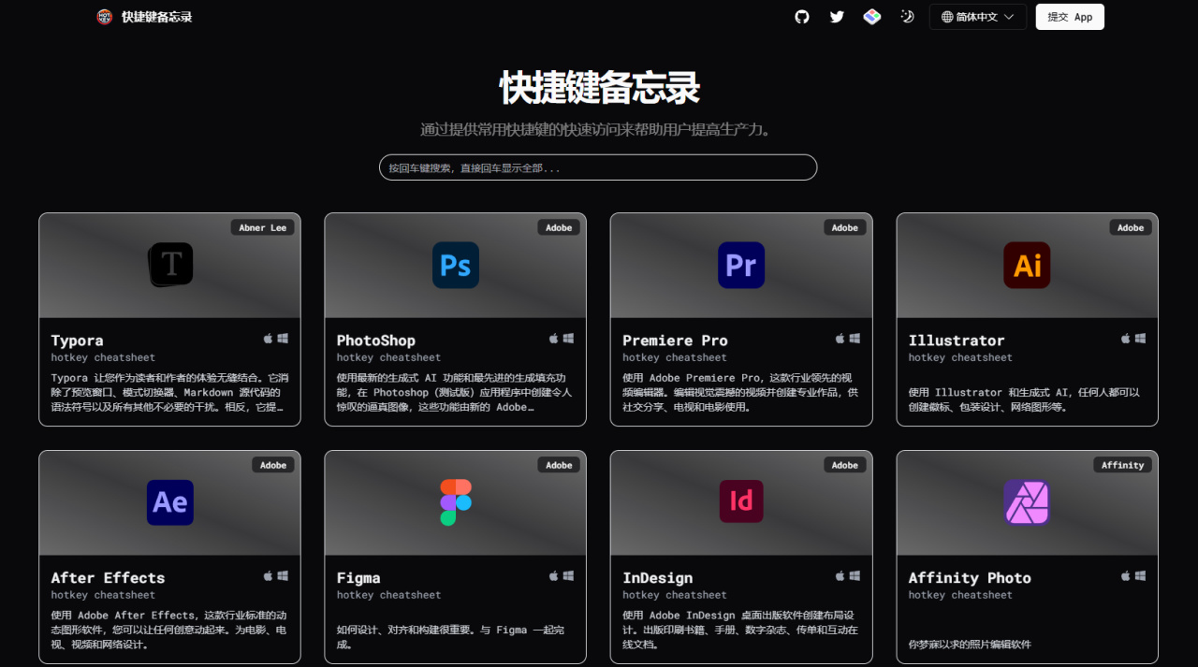Click the Windows icon on Illustrator card
The width and height of the screenshot is (1198, 667).
[x=1140, y=338]
